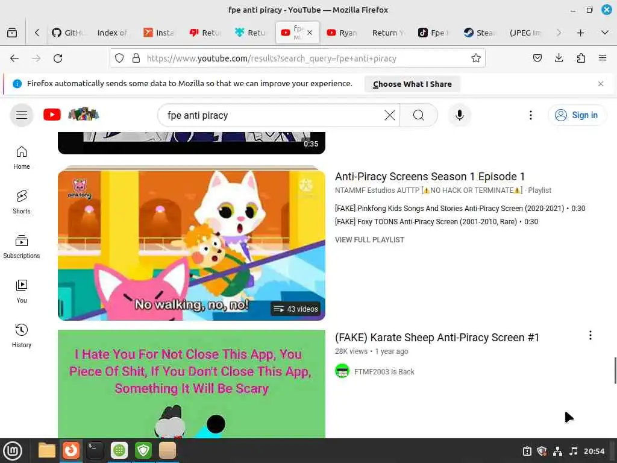Click Choose What I Share button
617x463 pixels.
click(x=412, y=84)
